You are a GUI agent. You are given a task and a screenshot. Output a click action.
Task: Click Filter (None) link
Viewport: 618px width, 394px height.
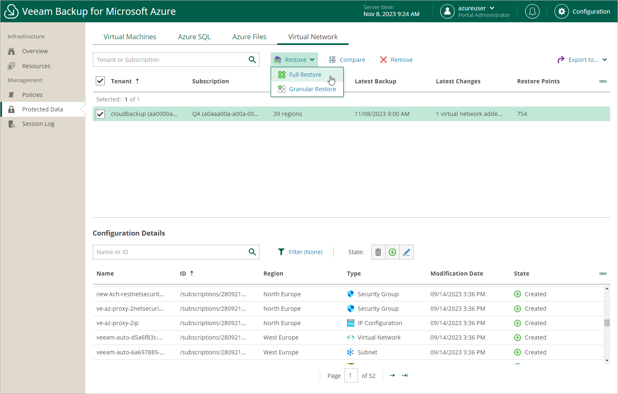[305, 252]
